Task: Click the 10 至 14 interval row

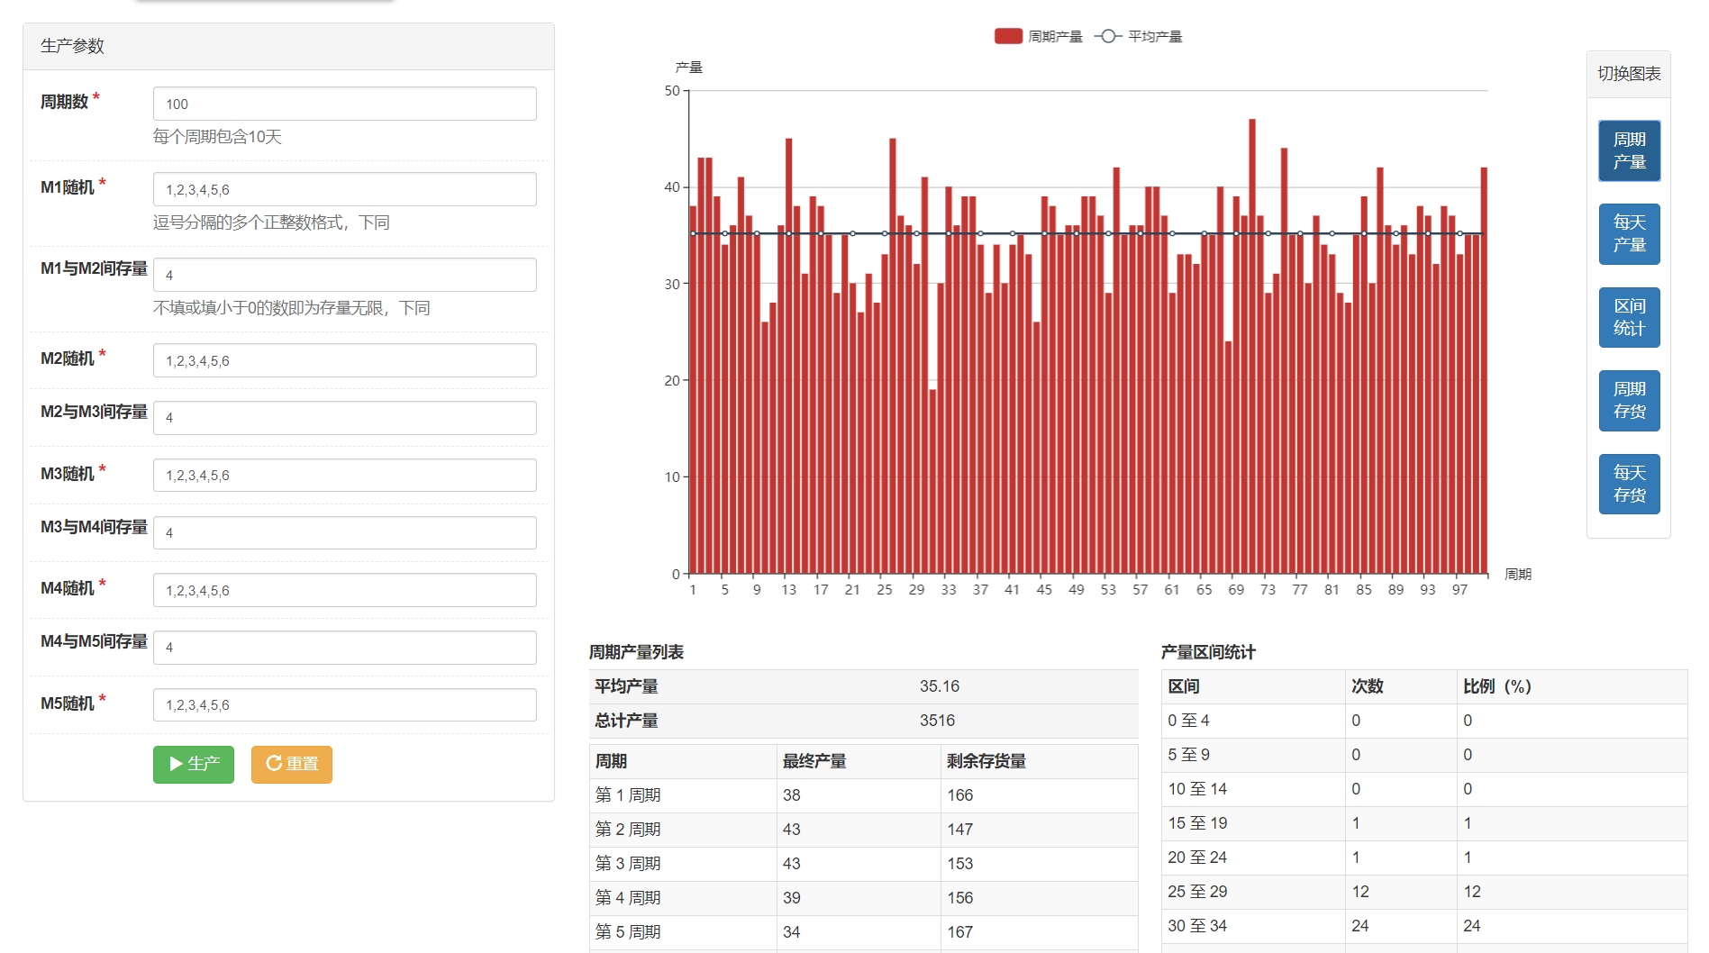Action: 1424,789
